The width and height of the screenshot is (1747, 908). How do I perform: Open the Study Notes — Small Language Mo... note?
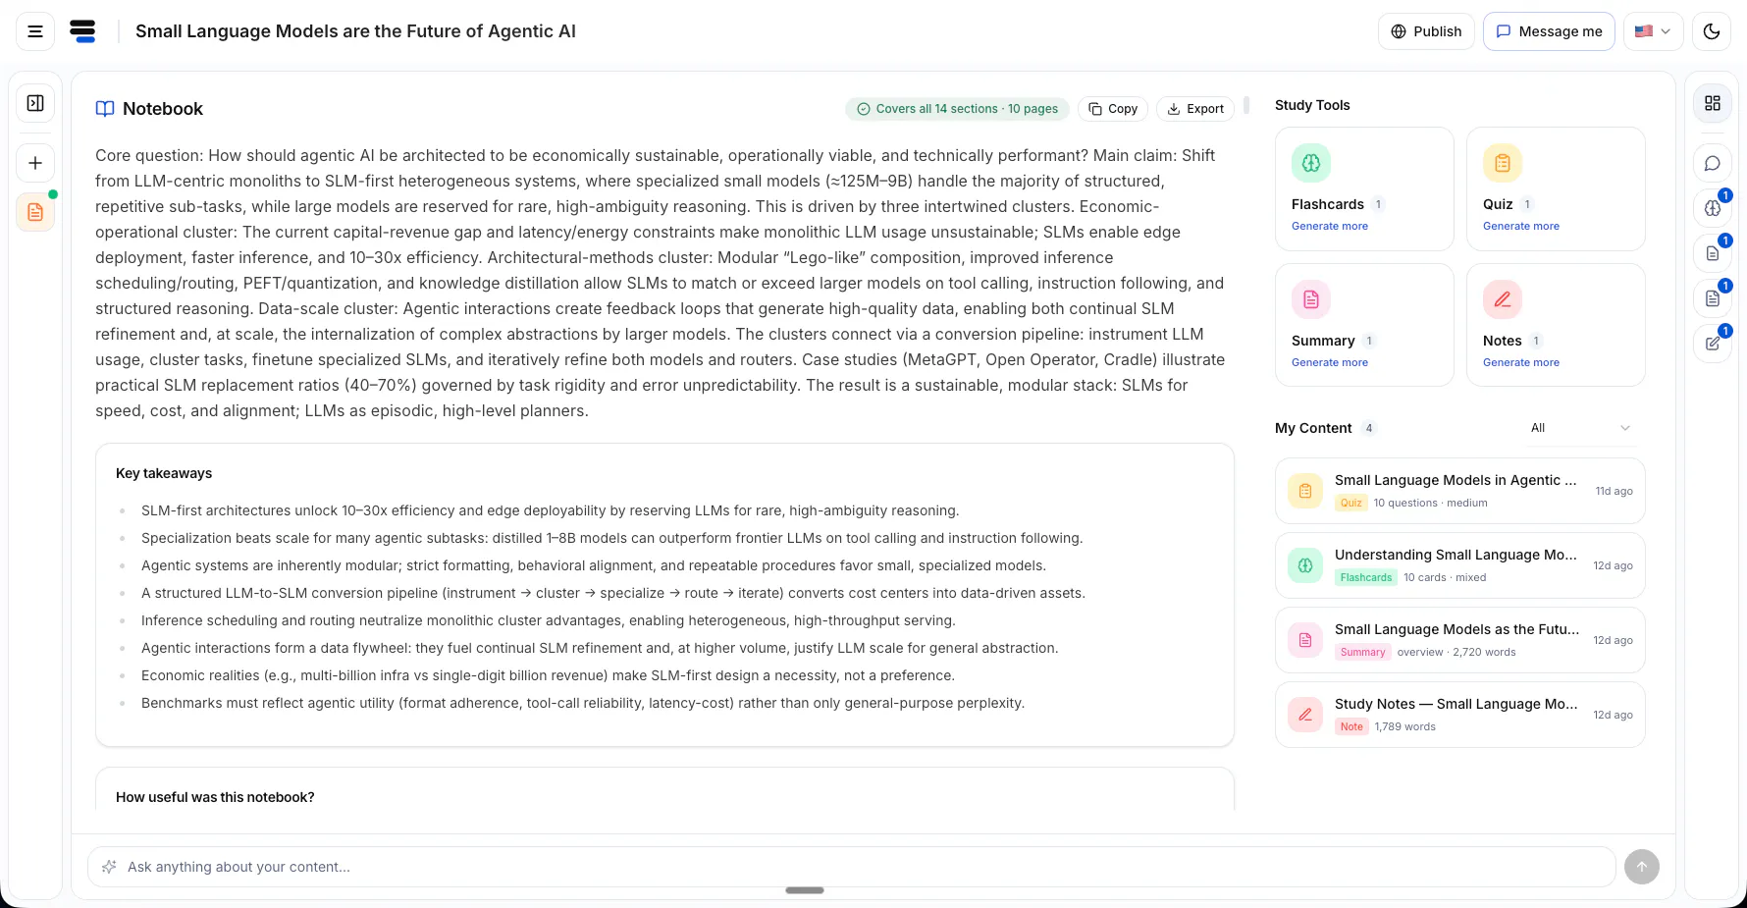1460,715
